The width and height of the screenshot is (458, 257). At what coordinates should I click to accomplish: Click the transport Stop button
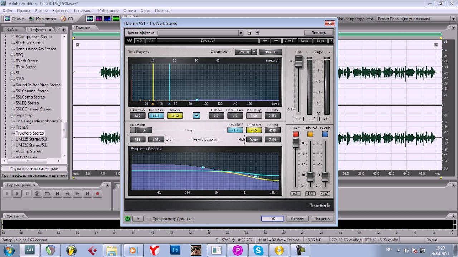[7, 194]
